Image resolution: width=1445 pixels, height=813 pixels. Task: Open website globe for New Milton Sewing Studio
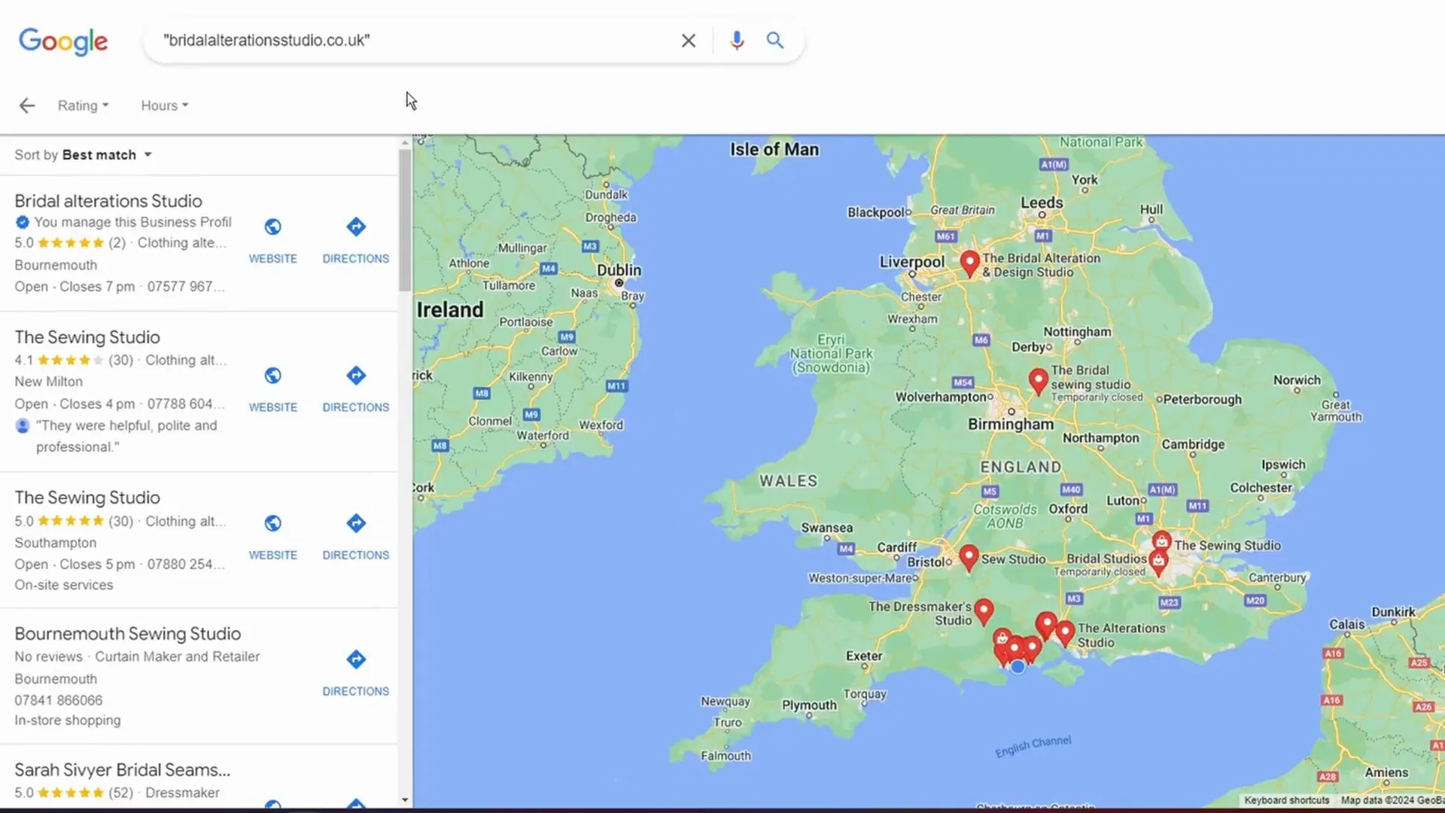point(273,376)
